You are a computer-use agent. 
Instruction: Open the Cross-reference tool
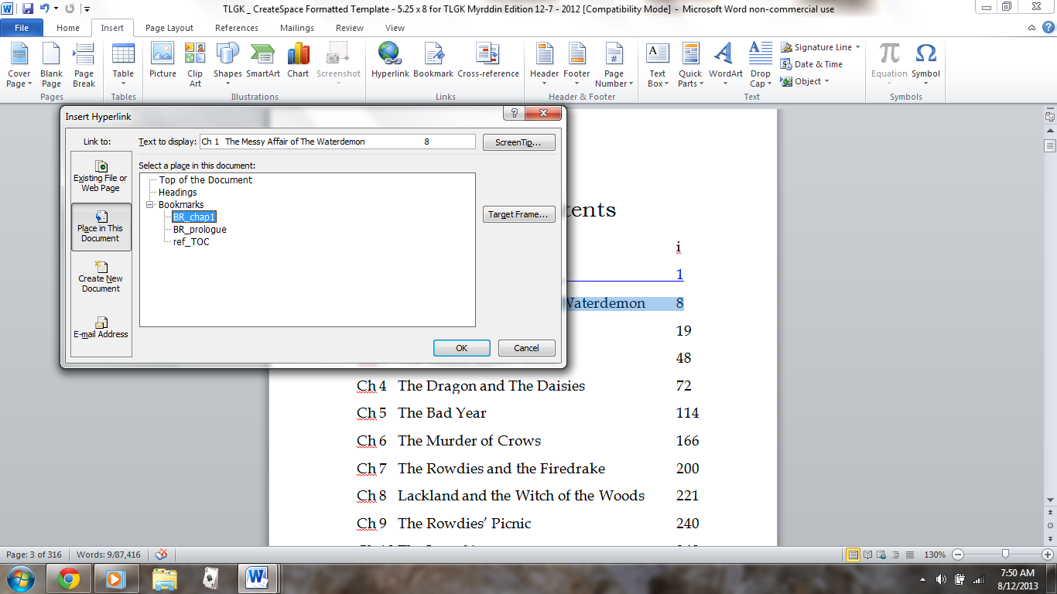pos(487,61)
